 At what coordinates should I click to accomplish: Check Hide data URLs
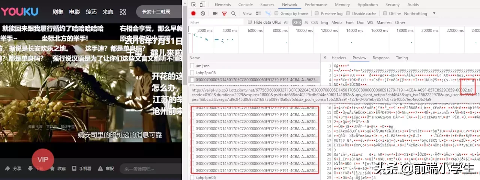(250, 22)
